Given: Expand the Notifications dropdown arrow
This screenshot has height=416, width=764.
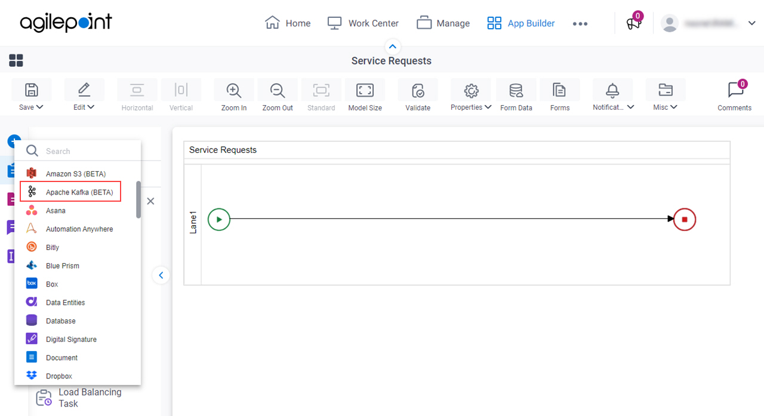Looking at the screenshot, I should tap(631, 107).
